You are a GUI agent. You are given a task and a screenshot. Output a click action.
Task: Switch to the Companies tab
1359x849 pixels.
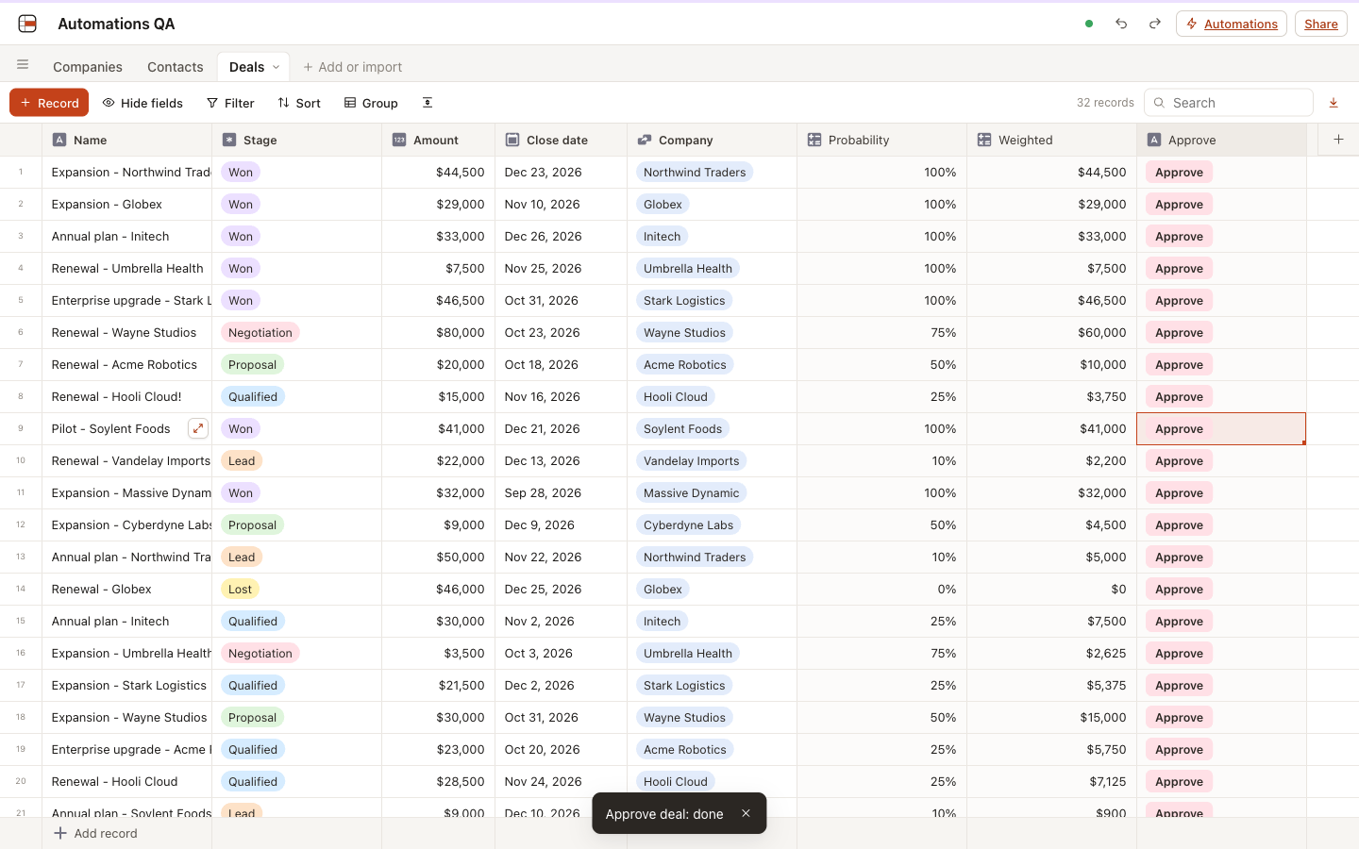click(88, 67)
